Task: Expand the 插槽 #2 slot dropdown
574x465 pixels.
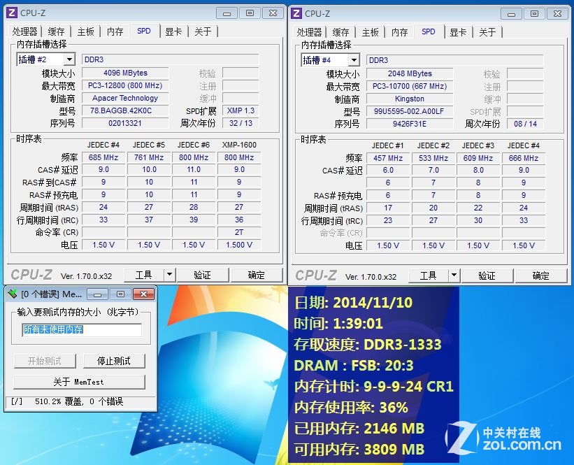Action: [69, 59]
